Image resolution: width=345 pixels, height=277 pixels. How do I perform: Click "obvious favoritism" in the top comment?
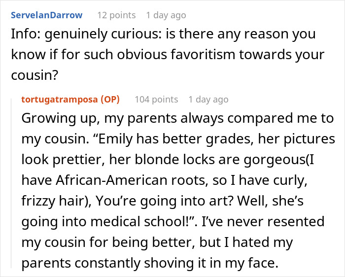click(x=176, y=55)
